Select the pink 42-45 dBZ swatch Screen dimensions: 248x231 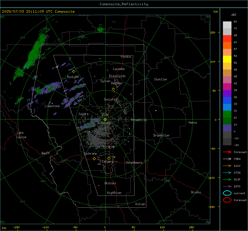pos(227,80)
